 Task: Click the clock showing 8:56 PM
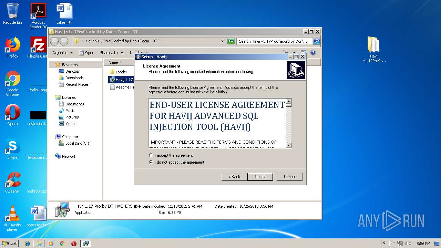[423, 244]
